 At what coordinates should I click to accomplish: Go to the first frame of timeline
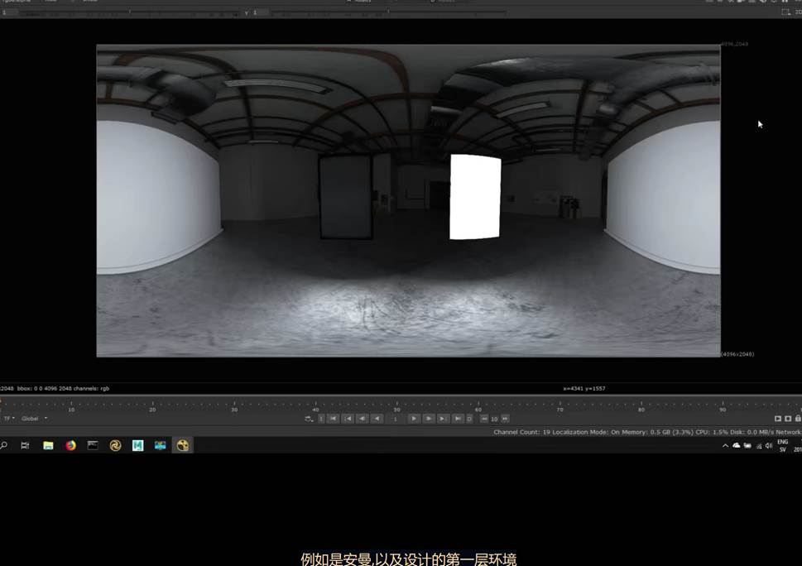tap(334, 419)
